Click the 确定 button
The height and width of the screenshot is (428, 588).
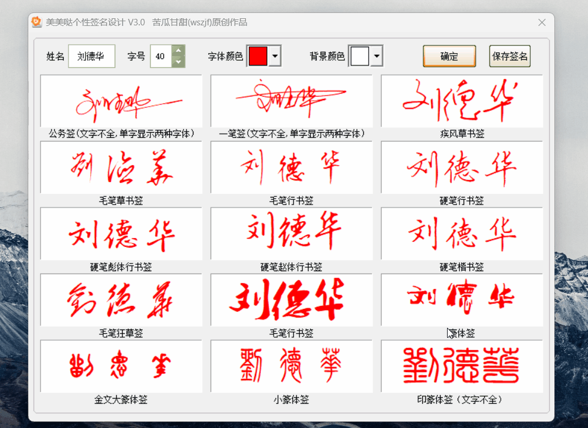pyautogui.click(x=449, y=56)
